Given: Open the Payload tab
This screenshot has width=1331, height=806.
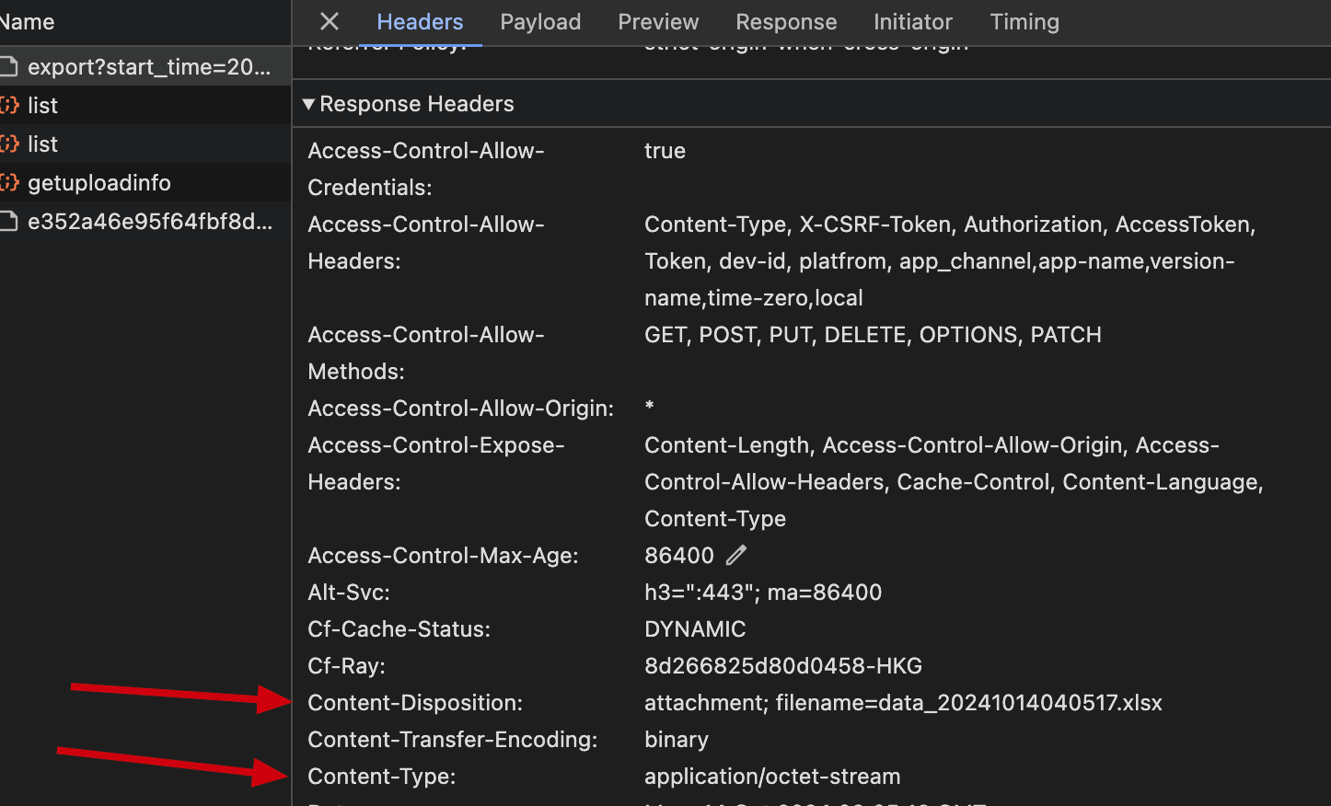Looking at the screenshot, I should click(540, 22).
